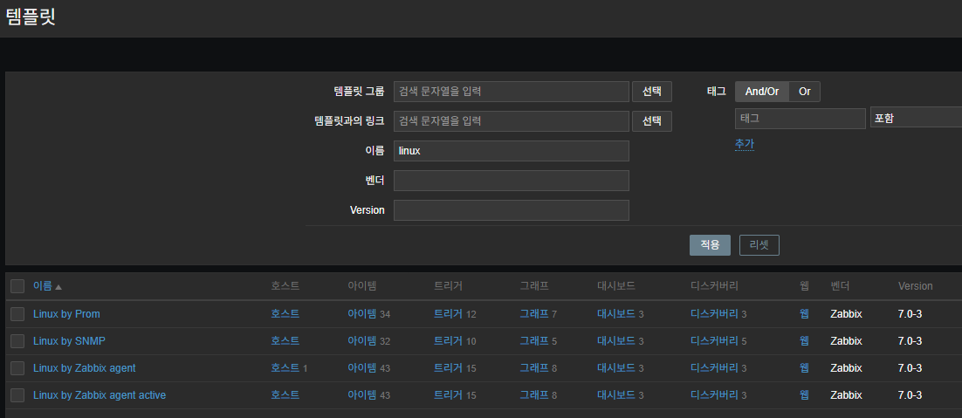Apply the filter with 적용 button
962x418 pixels.
click(710, 244)
